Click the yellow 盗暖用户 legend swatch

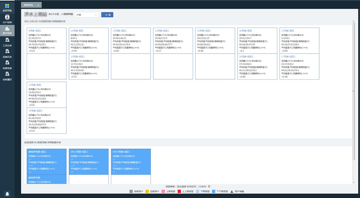pyautogui.click(x=148, y=191)
